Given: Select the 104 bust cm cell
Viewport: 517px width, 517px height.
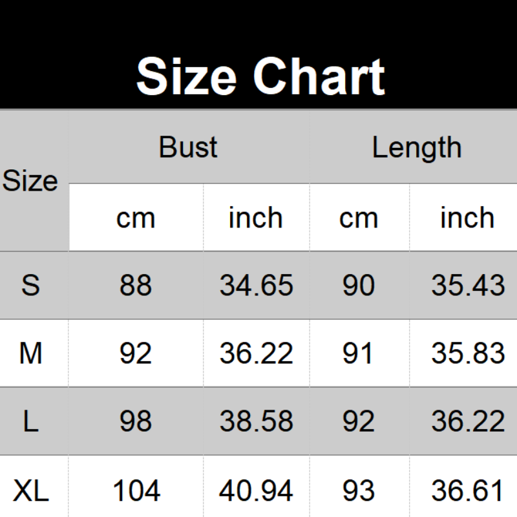Looking at the screenshot, I should pos(136,491).
